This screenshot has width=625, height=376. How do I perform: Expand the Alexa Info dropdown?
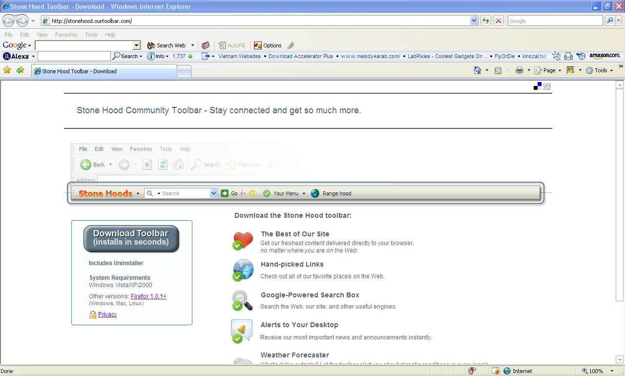(167, 56)
